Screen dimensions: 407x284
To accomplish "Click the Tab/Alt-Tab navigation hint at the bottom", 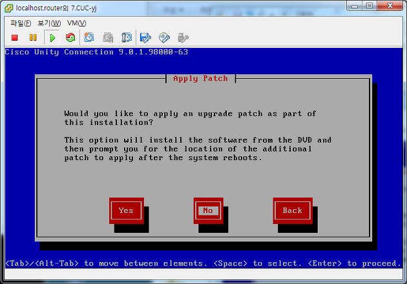I will (203, 263).
